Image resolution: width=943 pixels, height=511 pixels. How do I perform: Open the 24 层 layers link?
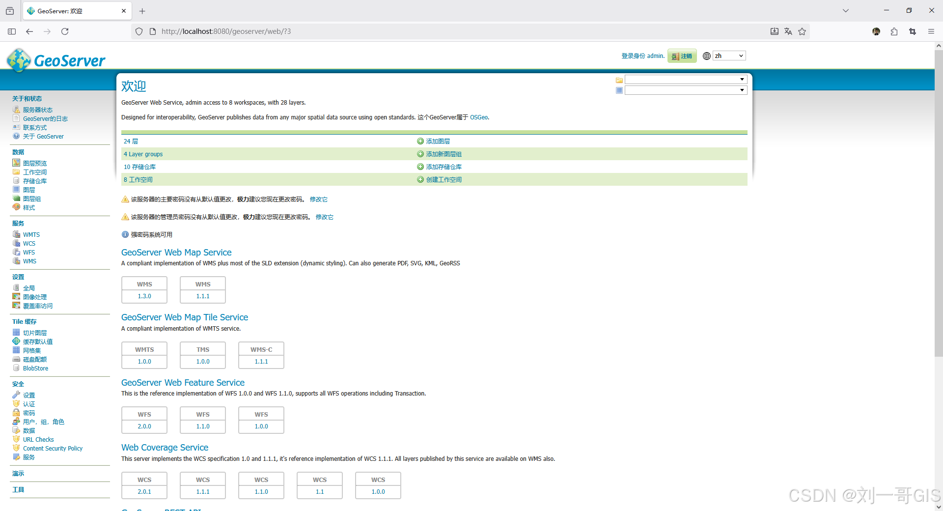pyautogui.click(x=131, y=141)
